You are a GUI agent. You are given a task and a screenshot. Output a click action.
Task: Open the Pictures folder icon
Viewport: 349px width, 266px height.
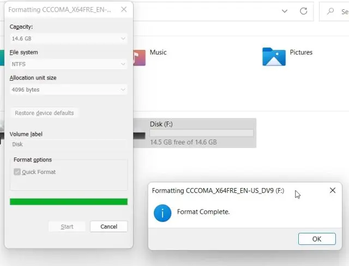(x=274, y=56)
